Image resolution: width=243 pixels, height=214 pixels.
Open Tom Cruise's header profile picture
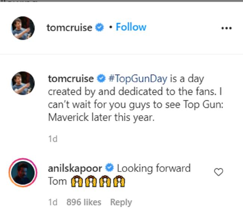pos(23,28)
